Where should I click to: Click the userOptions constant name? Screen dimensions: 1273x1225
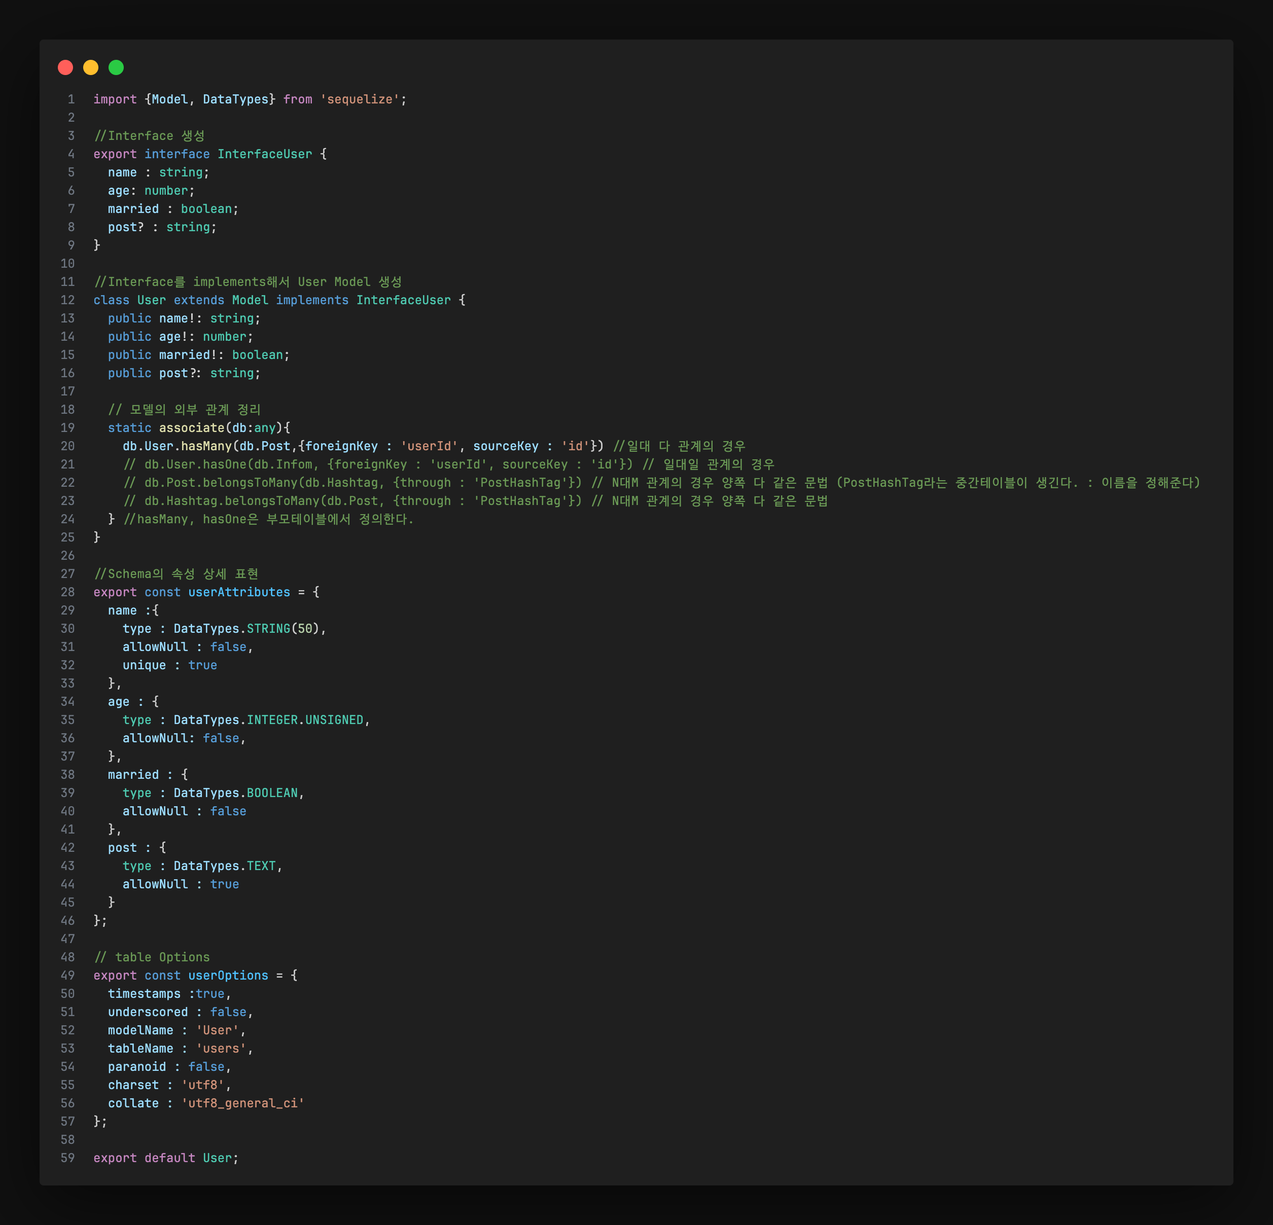228,976
